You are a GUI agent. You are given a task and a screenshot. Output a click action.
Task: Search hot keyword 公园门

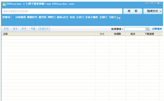tap(103, 17)
